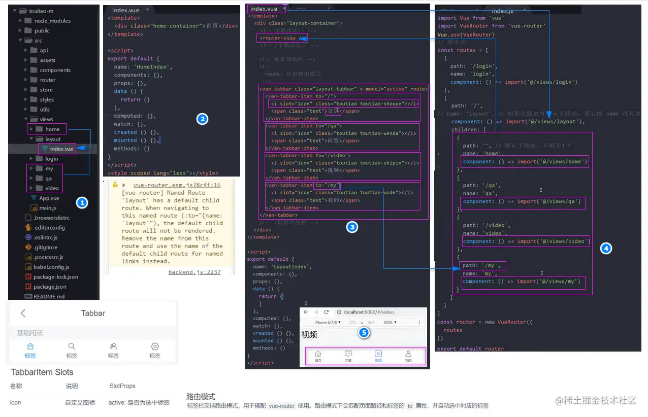
Task: Tap 问答 tab in the mobile preview
Action: pos(348,356)
